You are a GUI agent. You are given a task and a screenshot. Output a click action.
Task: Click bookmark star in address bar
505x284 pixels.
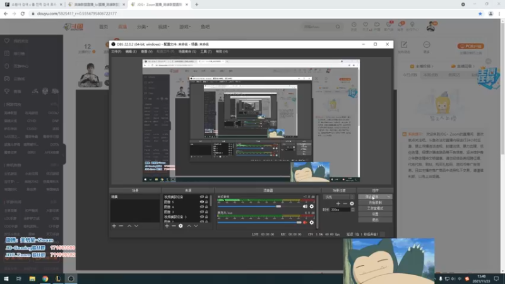480,13
